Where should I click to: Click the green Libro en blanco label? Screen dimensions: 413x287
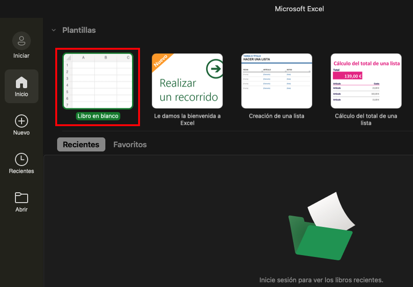[98, 116]
